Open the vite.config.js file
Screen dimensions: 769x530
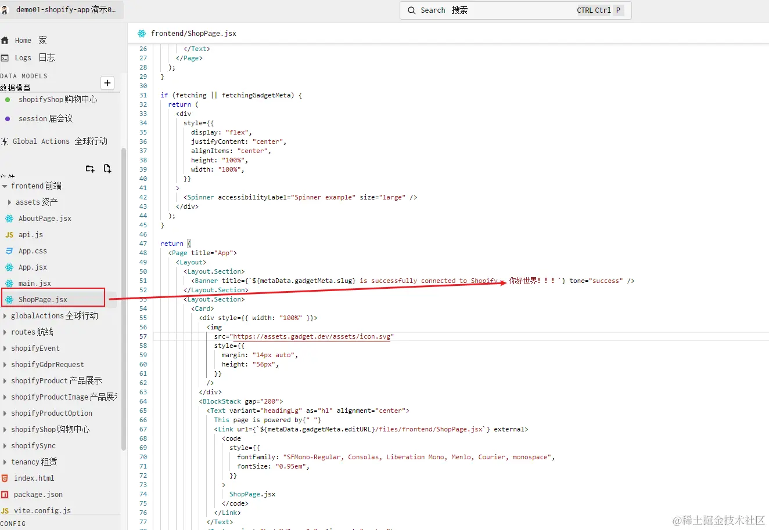pyautogui.click(x=42, y=511)
